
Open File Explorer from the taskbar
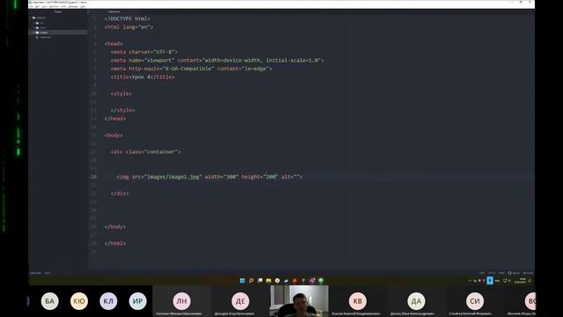[268, 281]
